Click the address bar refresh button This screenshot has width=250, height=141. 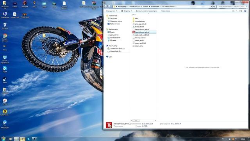[x=214, y=7]
